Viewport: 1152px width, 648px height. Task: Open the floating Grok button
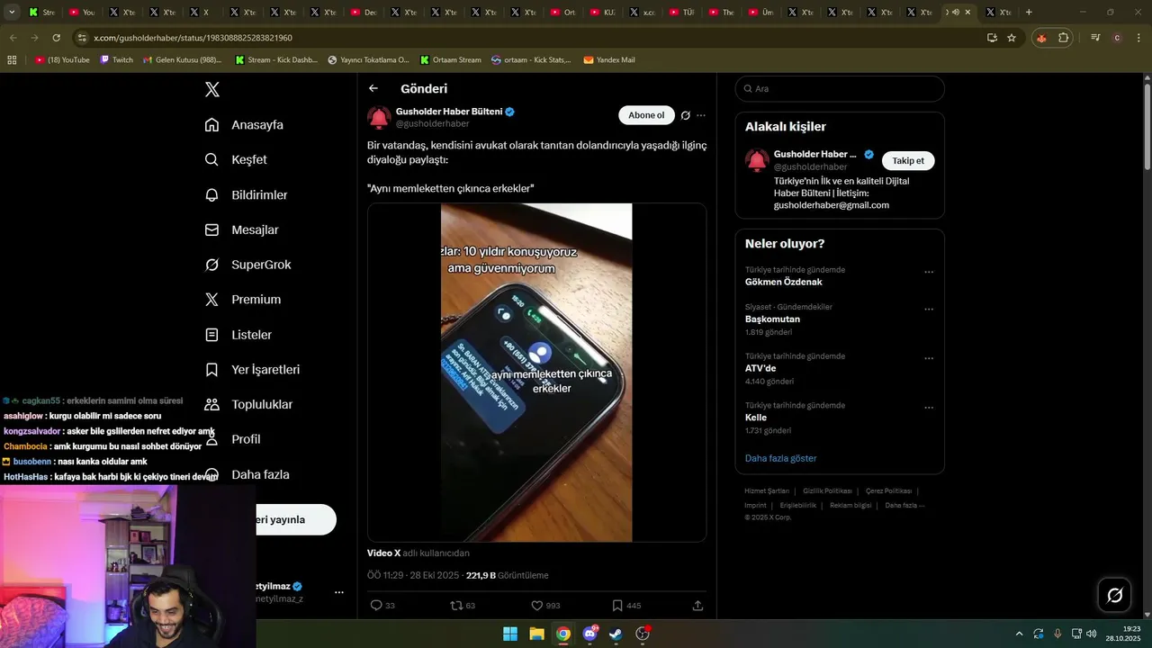[1114, 595]
